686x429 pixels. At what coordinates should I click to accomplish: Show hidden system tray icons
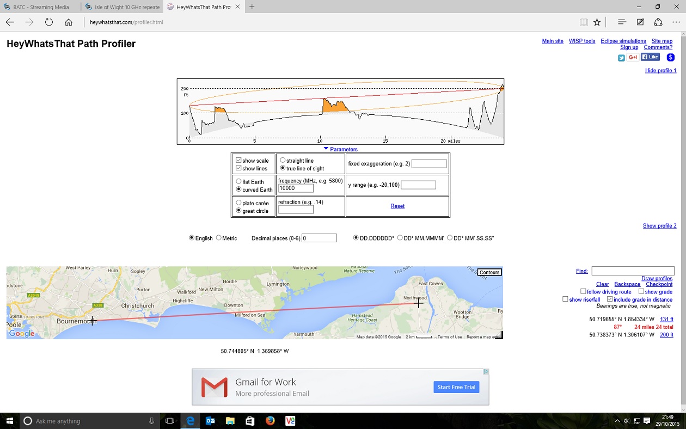click(x=617, y=421)
